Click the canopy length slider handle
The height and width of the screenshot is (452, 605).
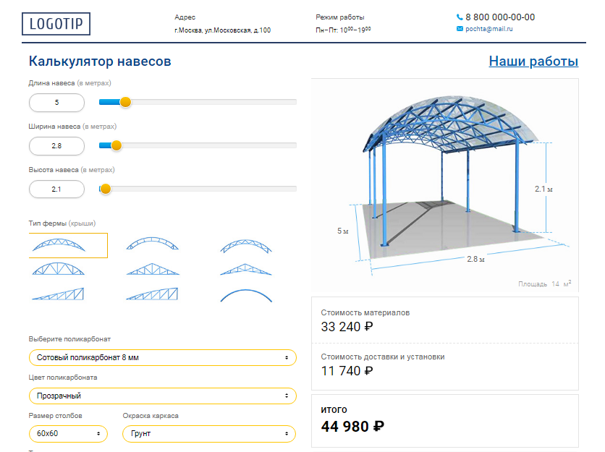pos(125,102)
